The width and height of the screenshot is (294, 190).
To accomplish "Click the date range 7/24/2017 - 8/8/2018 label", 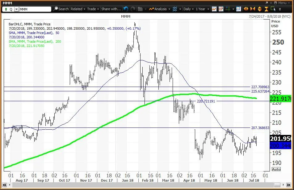I will pos(269,16).
